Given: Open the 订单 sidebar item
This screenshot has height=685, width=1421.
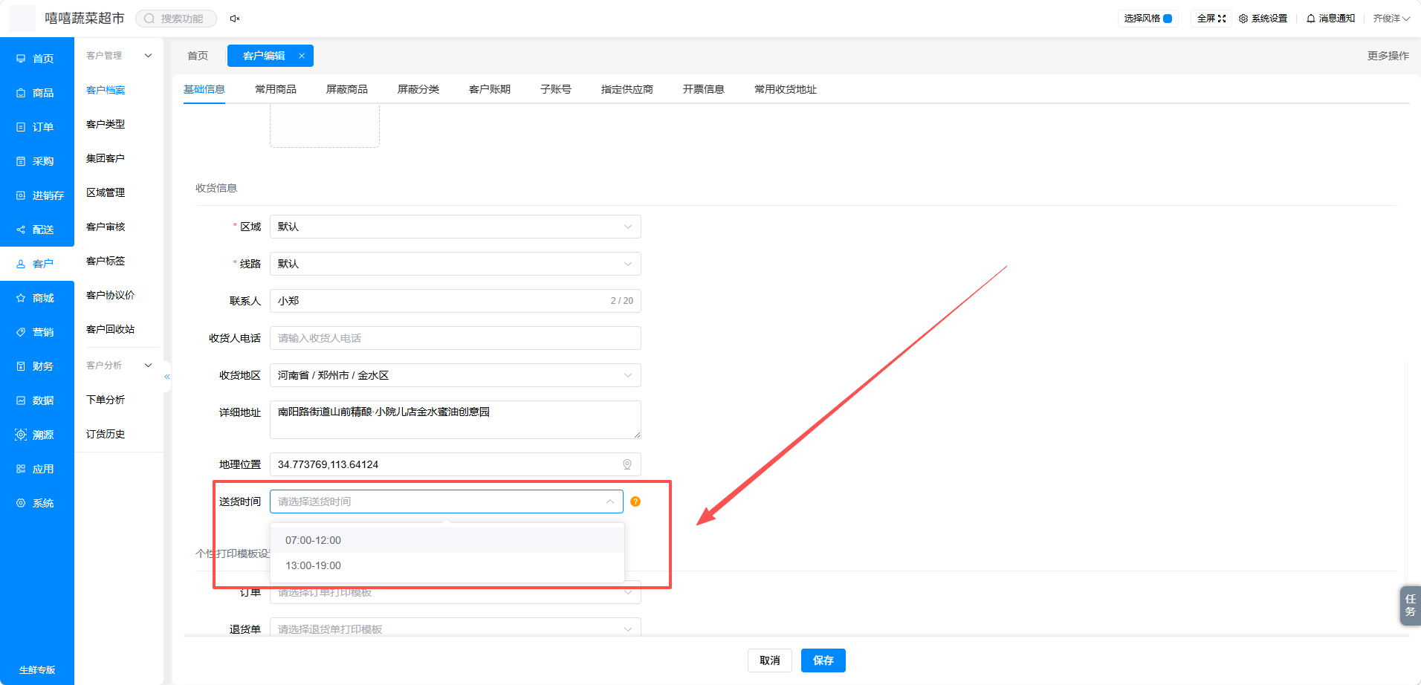Looking at the screenshot, I should 37,127.
